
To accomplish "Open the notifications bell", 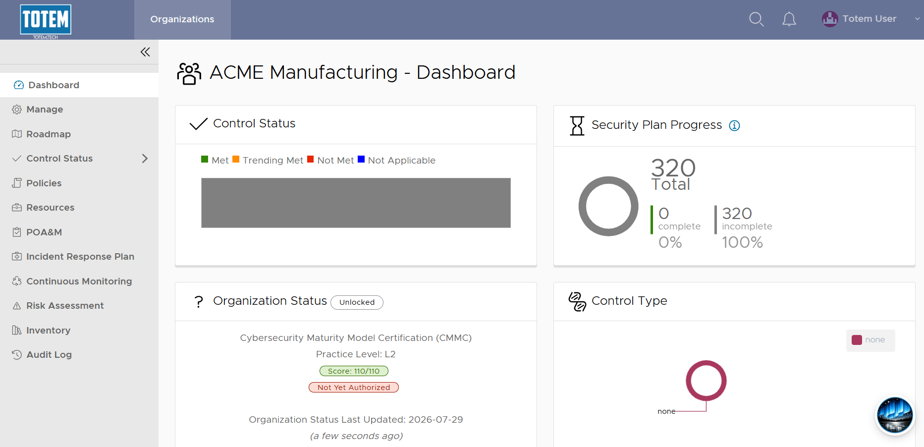I will [x=789, y=19].
